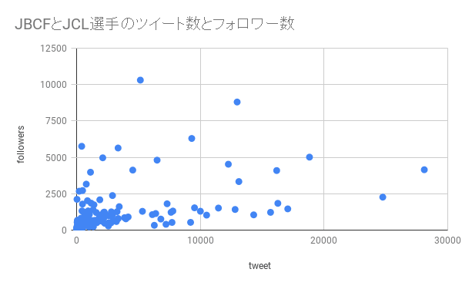Click the 7500 y-axis label

pos(56,121)
